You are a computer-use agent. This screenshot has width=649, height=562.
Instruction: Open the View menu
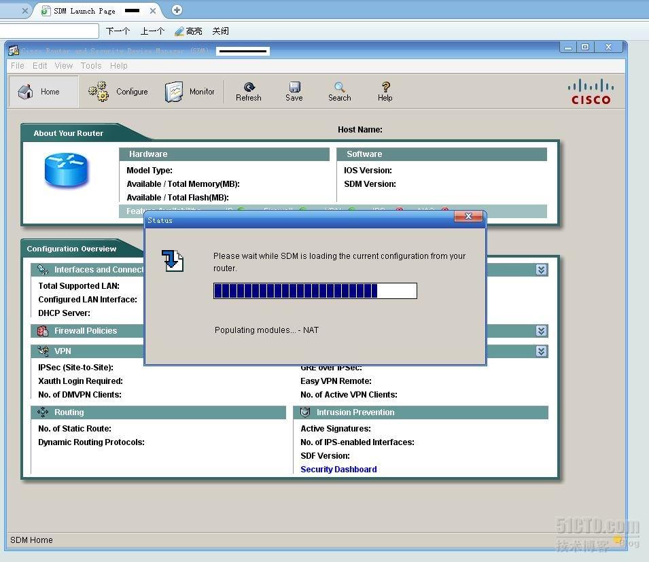click(x=64, y=66)
